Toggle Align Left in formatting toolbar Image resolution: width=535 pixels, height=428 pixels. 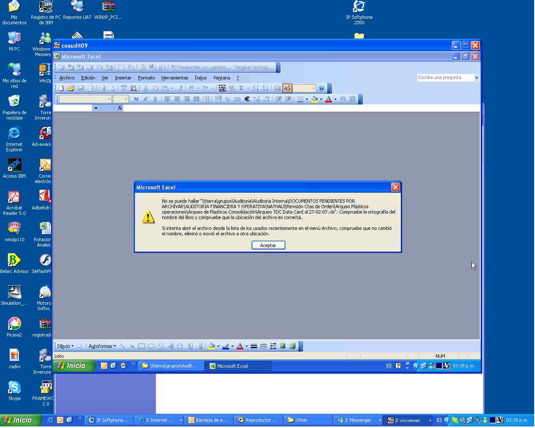pos(167,99)
